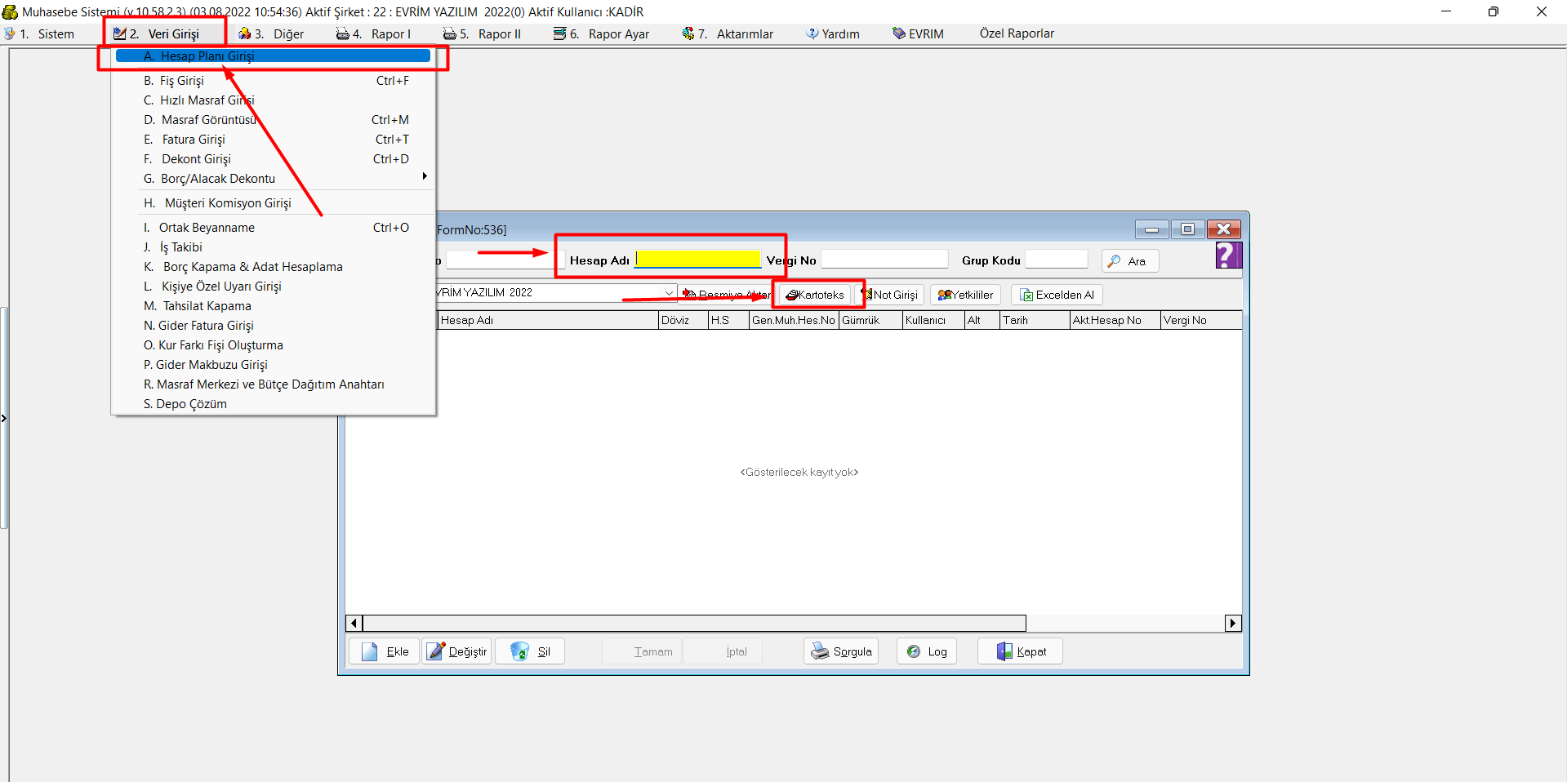Click the purple help question mark icon

1228,255
